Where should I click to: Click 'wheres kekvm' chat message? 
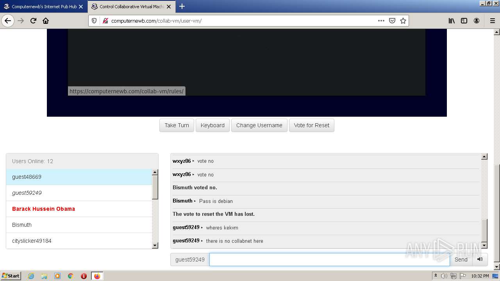[222, 228]
